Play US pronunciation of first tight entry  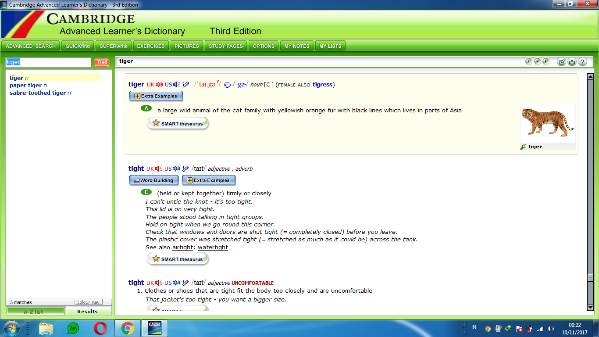[x=176, y=169]
